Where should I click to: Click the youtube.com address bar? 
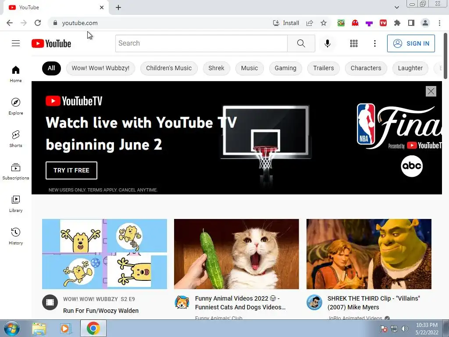(x=160, y=23)
